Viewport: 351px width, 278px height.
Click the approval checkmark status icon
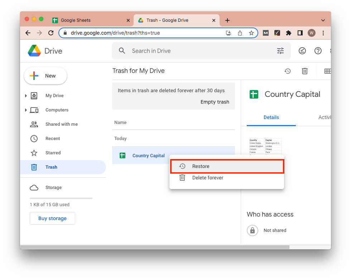coord(302,51)
